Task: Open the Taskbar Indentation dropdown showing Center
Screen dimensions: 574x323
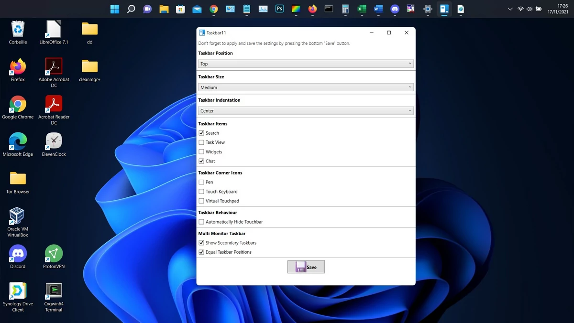Action: (x=306, y=111)
